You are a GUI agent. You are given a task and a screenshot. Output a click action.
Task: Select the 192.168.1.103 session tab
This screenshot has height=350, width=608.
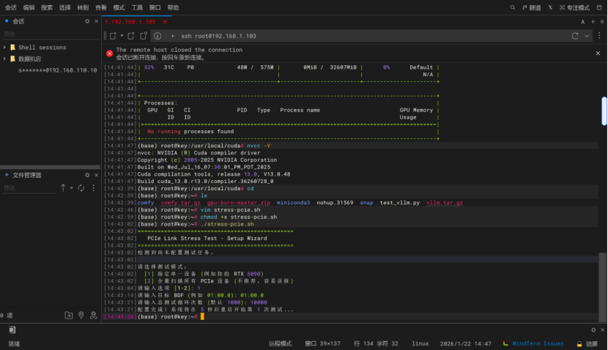pyautogui.click(x=130, y=22)
